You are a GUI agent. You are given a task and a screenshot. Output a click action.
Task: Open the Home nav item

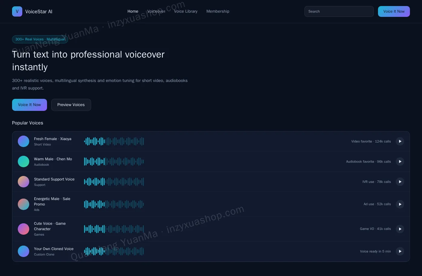click(133, 11)
